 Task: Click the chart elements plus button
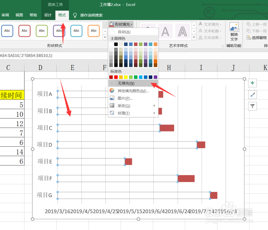(x=252, y=83)
